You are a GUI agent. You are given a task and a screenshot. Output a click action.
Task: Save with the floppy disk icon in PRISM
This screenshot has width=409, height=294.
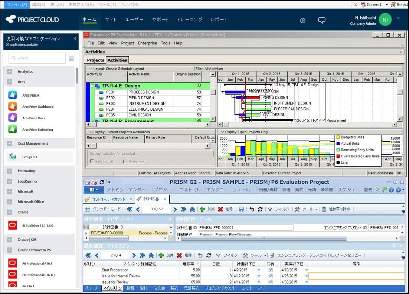(241, 209)
